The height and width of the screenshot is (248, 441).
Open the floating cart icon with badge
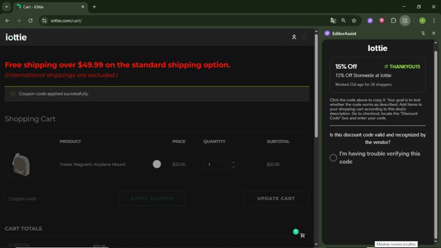[302, 236]
